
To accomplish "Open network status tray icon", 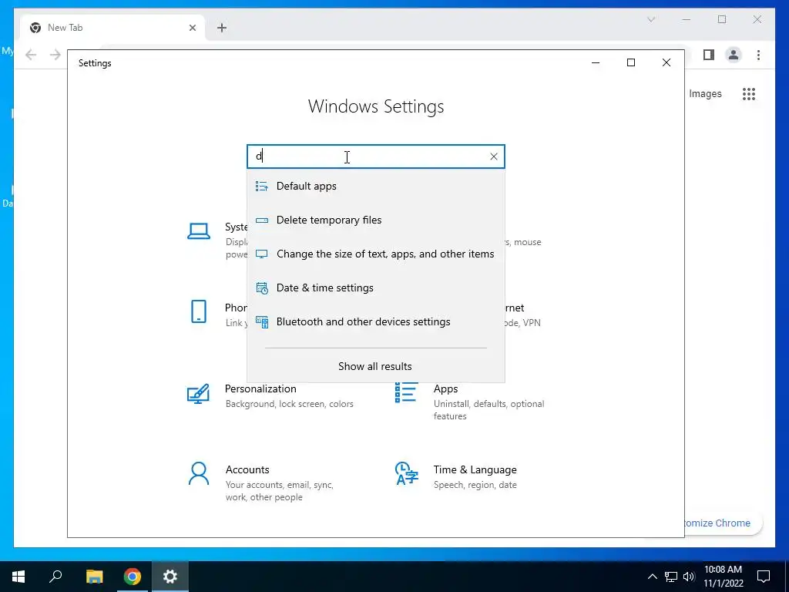I will point(671,577).
